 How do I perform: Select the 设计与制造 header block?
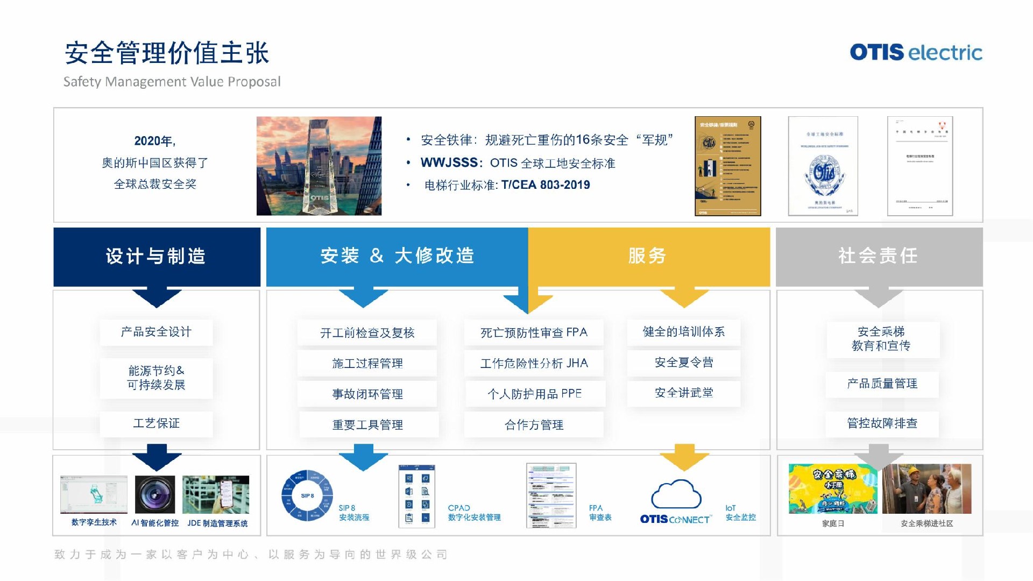pyautogui.click(x=157, y=257)
